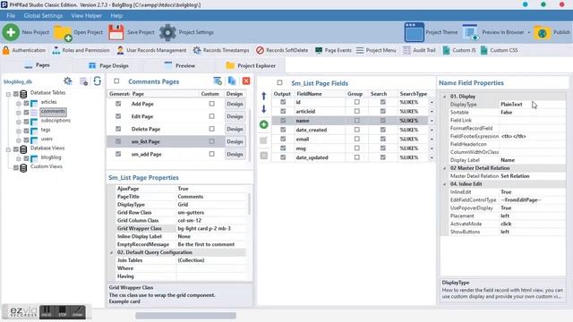Open SearchType dropdown for date_updated field

pos(432,157)
